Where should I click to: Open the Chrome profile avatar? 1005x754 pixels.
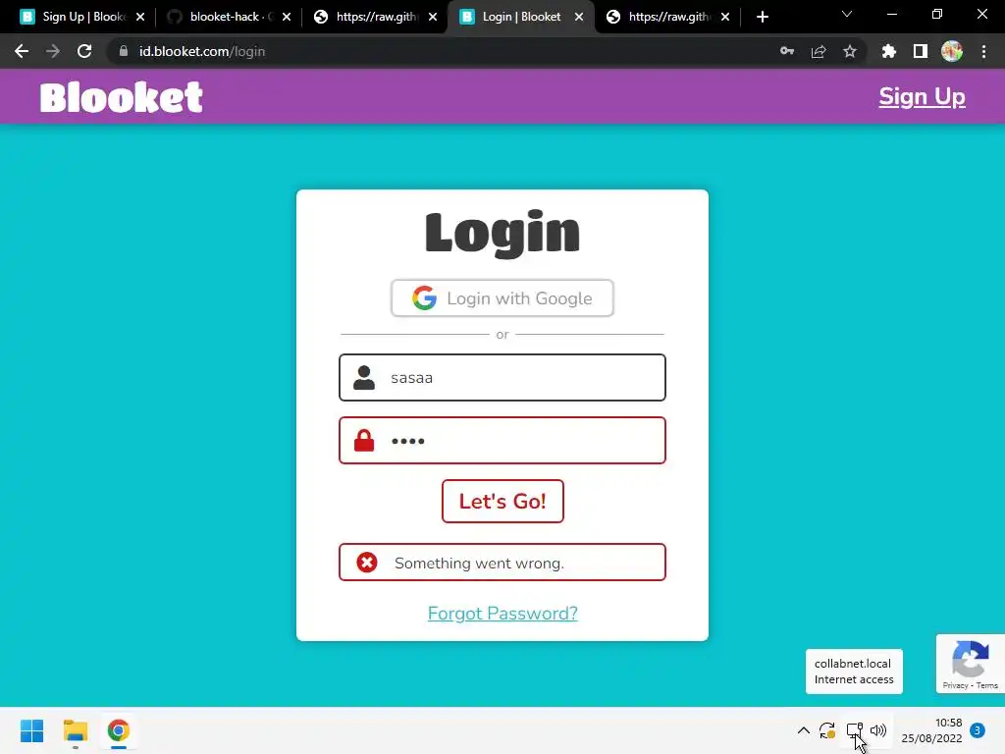pos(952,51)
